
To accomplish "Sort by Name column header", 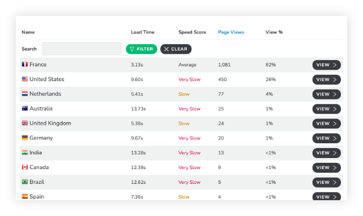I will pos(28,32).
